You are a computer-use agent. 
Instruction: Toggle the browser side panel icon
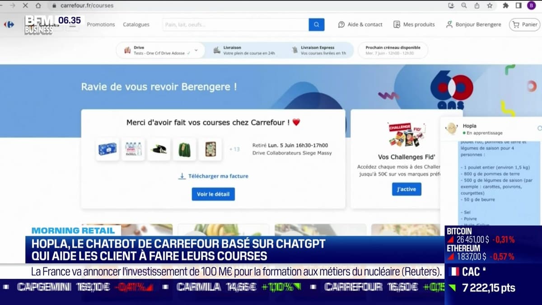click(519, 5)
